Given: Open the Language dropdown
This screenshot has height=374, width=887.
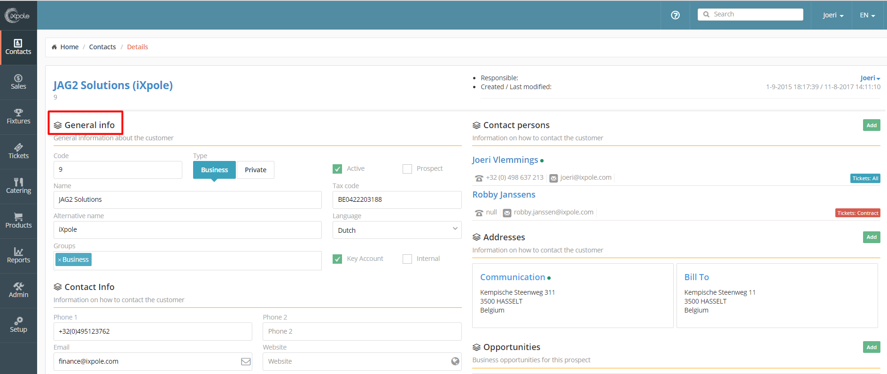Looking at the screenshot, I should (x=397, y=230).
